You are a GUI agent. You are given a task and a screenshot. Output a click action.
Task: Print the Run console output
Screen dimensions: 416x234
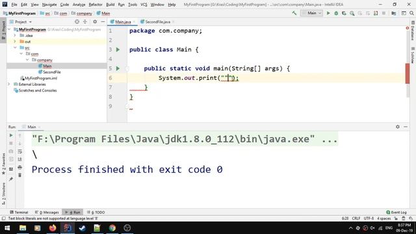19,167
